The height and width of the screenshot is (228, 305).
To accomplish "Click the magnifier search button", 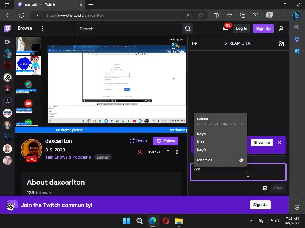I will click(188, 29).
